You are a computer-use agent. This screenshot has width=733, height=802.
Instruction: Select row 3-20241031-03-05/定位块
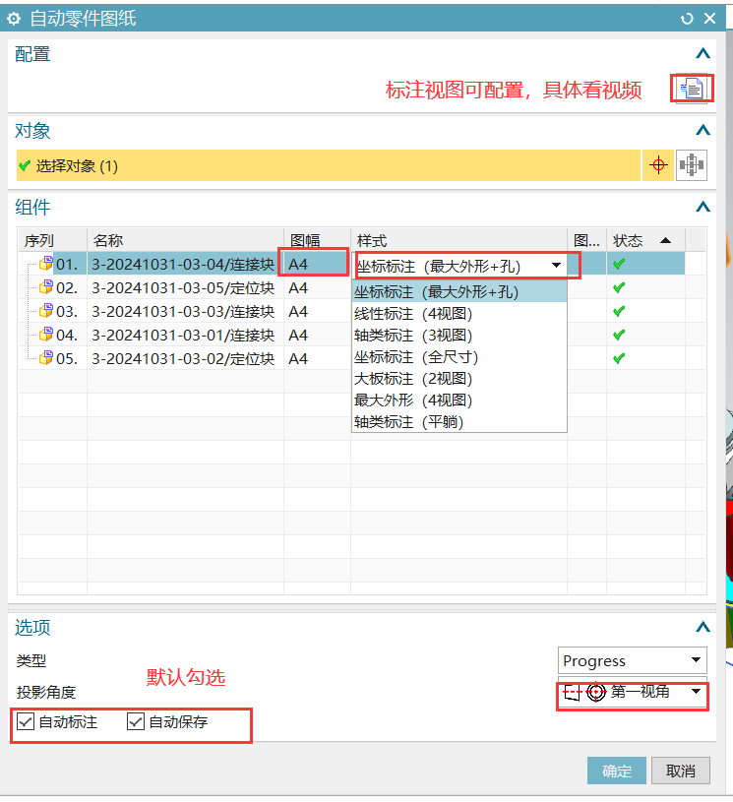[183, 288]
